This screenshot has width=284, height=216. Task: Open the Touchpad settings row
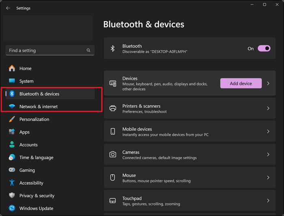[x=189, y=201]
